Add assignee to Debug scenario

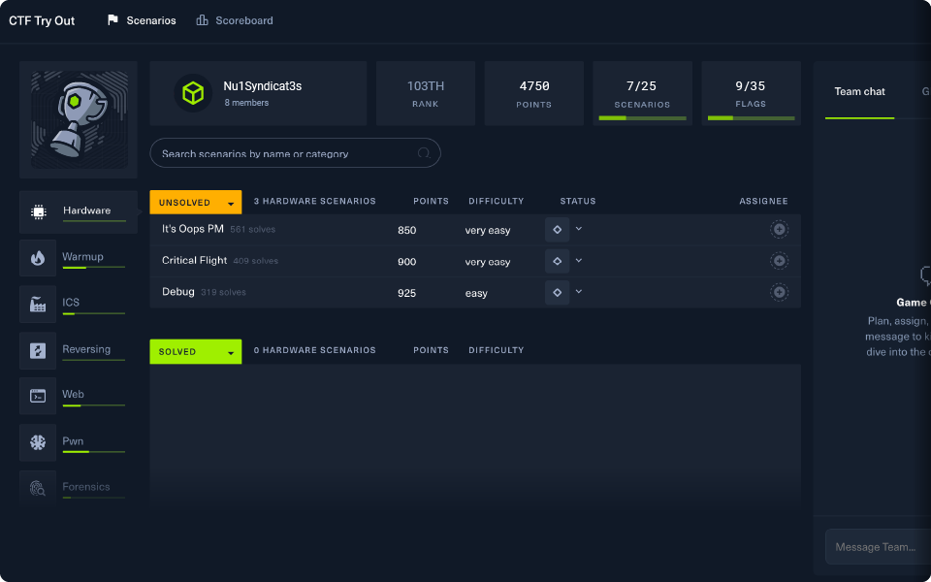[779, 292]
